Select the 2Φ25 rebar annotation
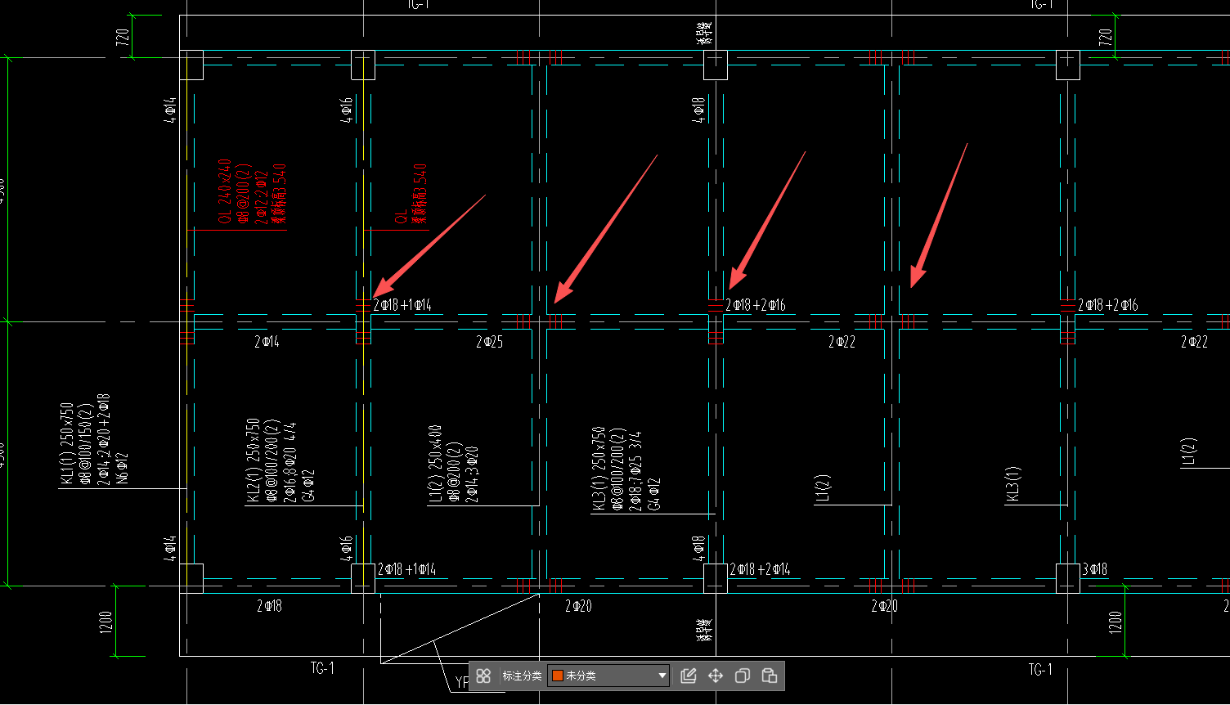This screenshot has width=1230, height=705. coord(489,342)
